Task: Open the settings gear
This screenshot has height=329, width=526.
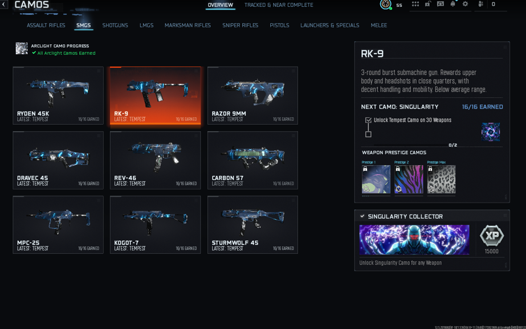Action: tap(465, 5)
